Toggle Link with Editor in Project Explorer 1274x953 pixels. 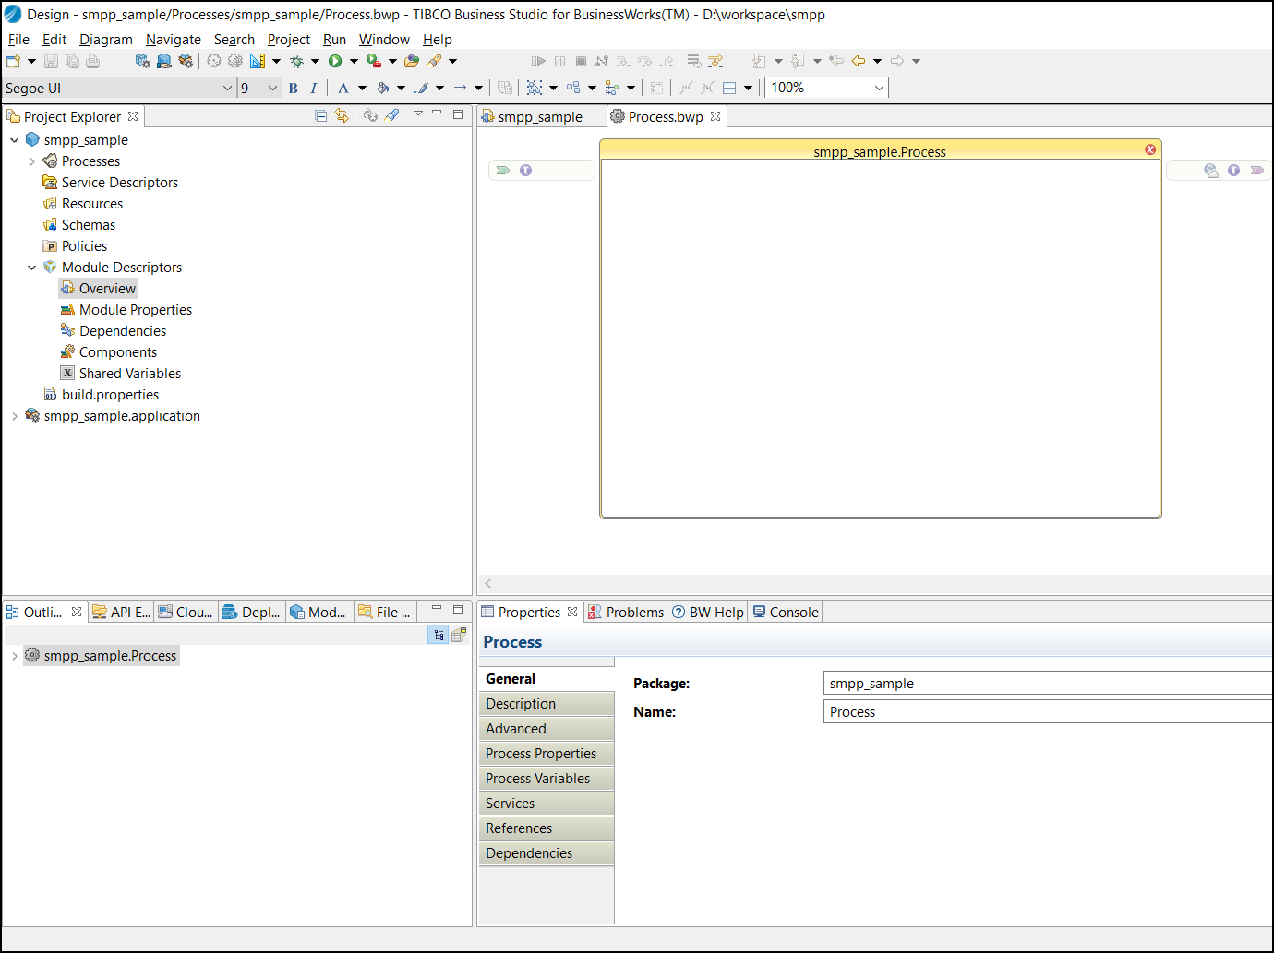click(342, 115)
